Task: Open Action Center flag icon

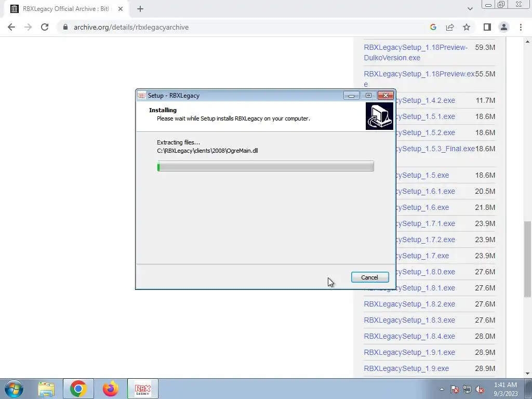Action: tap(455, 389)
